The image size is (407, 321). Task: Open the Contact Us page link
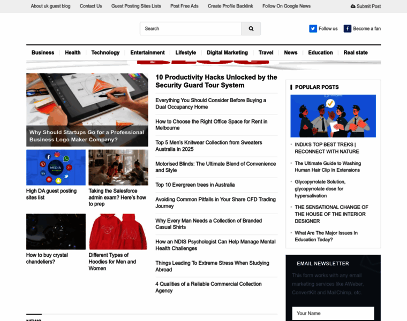[x=91, y=6]
